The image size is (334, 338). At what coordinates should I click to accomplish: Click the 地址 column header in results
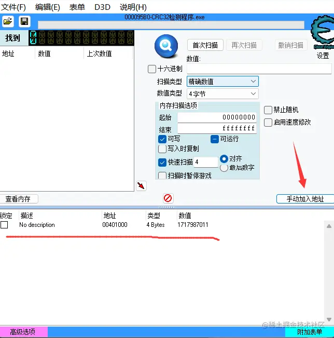(x=18, y=53)
